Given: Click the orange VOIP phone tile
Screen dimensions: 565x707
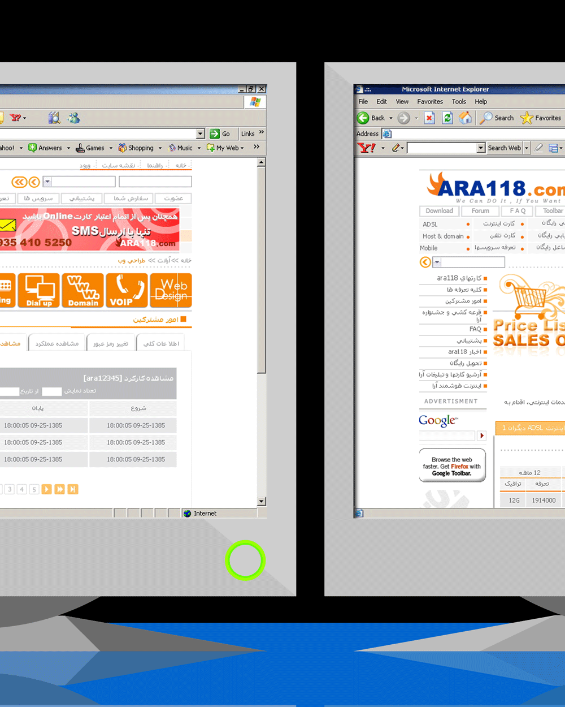Looking at the screenshot, I should 127,290.
